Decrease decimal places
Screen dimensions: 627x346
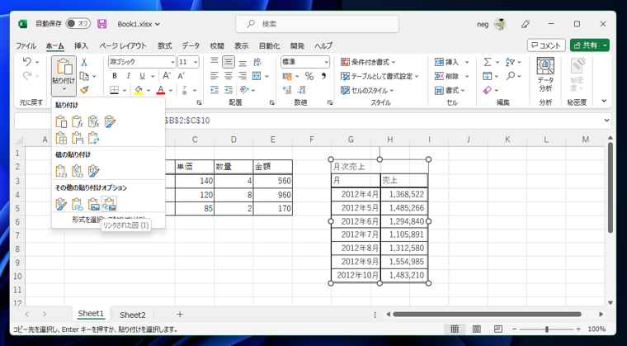[x=302, y=90]
